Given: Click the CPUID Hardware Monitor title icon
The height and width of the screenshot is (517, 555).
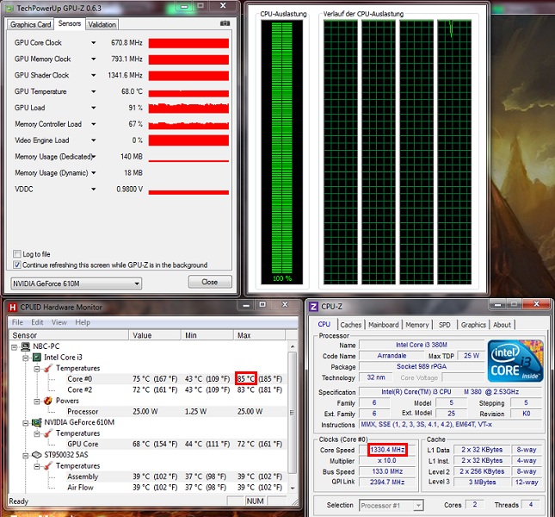Looking at the screenshot, I should (13, 308).
